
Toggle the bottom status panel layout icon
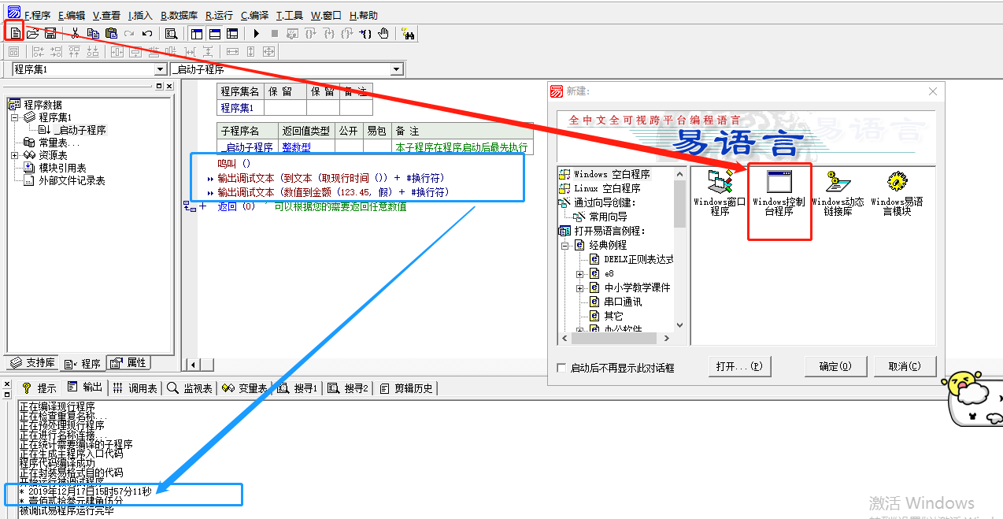[x=214, y=33]
